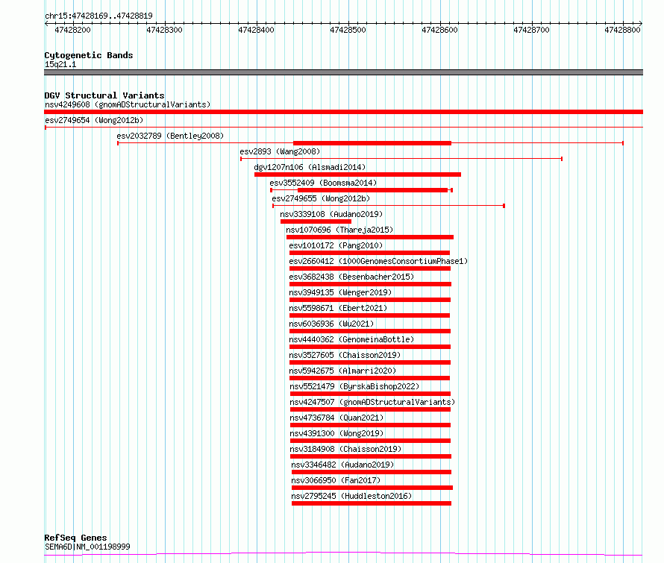This screenshot has height=563, width=664.
Task: Click the DGV Structural Variants track title
Action: (104, 95)
